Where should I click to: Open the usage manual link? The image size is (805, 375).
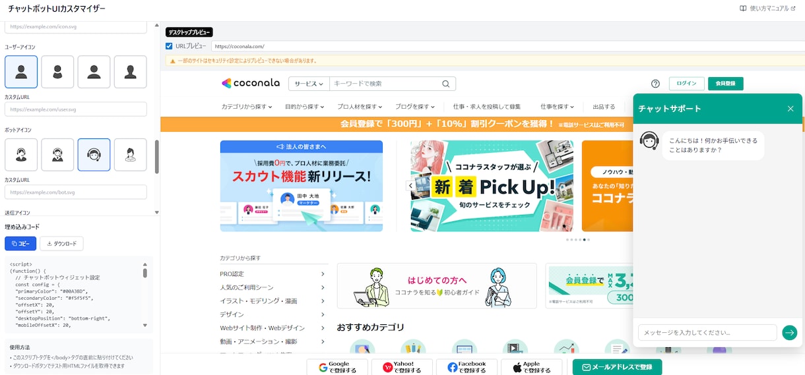click(767, 9)
